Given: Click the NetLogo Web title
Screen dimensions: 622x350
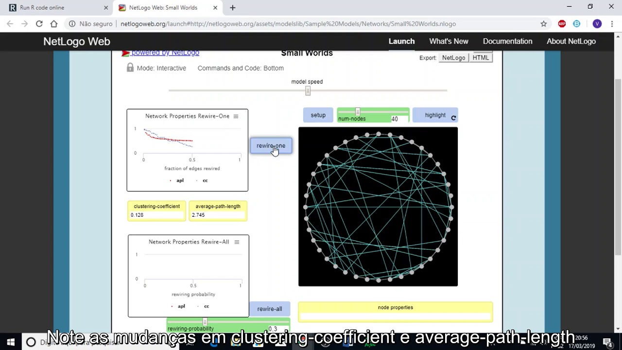Looking at the screenshot, I should coord(77,41).
